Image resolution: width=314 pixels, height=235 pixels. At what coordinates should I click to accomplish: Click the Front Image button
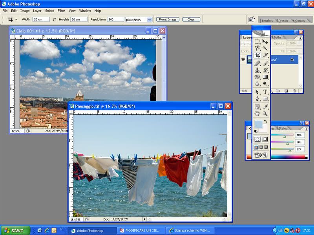point(168,19)
